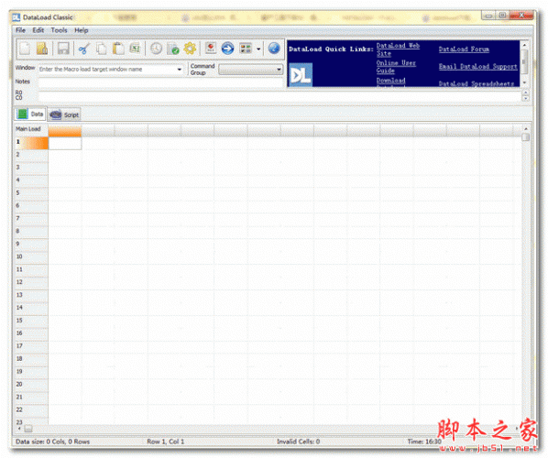The width and height of the screenshot is (548, 458).
Task: Select row header 18
Action: point(31,359)
